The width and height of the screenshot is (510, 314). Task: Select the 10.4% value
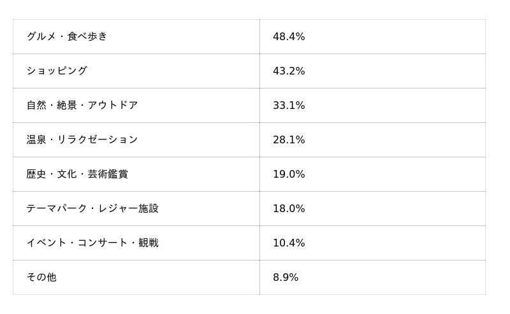[x=289, y=243]
